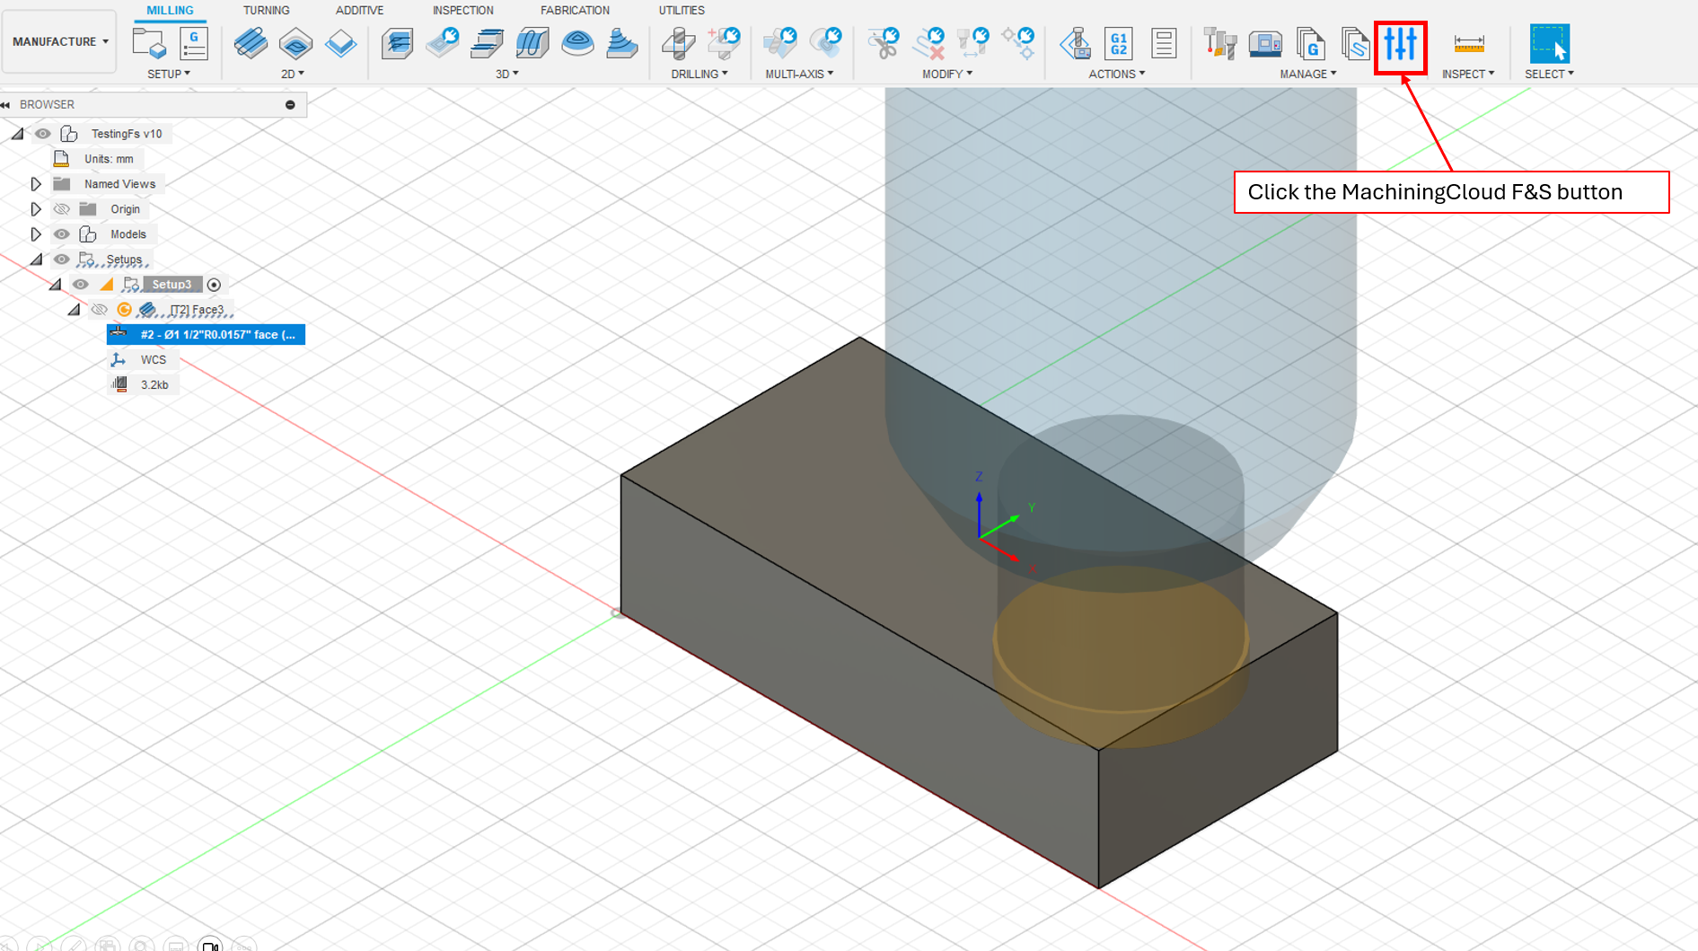Viewport: 1698px width, 951px height.
Task: Click the Post Process G1 G2 icon
Action: click(x=1119, y=43)
